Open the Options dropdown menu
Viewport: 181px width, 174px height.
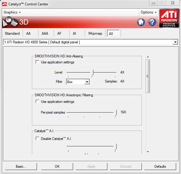pos(148,12)
